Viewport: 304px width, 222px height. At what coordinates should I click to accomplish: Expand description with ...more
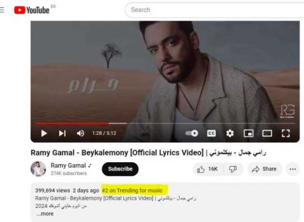[x=45, y=213]
